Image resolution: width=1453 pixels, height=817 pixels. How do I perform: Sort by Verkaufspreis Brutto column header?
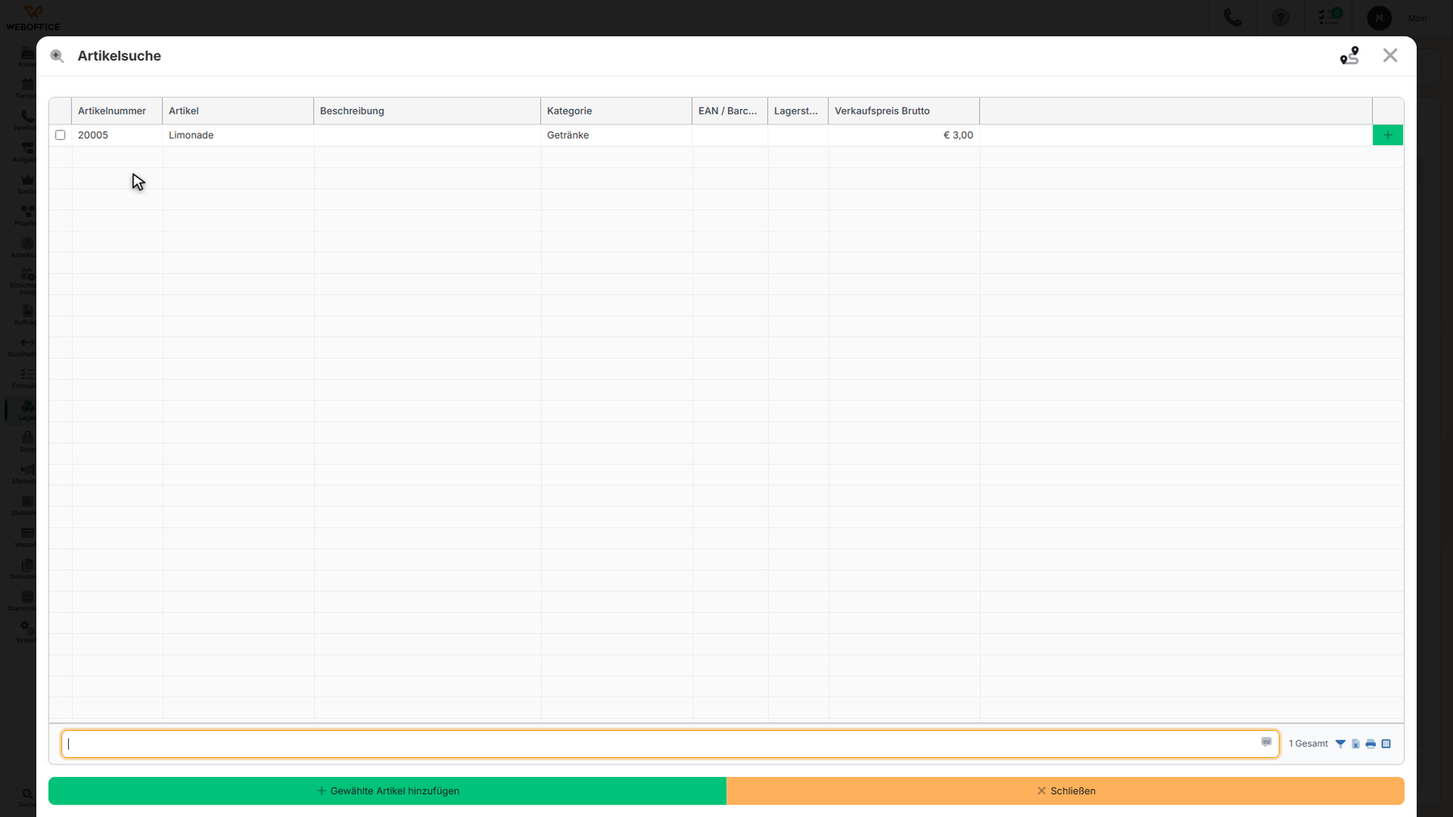[904, 111]
